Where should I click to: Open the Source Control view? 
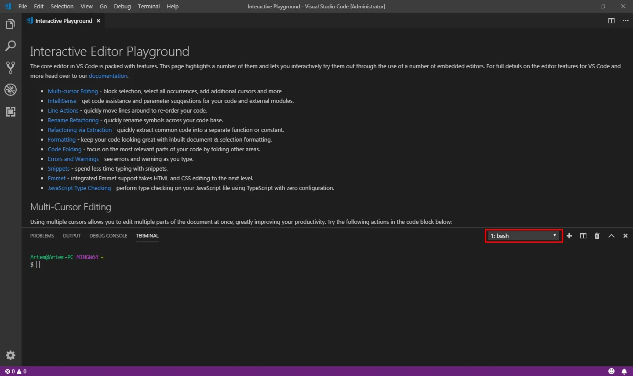tap(11, 68)
